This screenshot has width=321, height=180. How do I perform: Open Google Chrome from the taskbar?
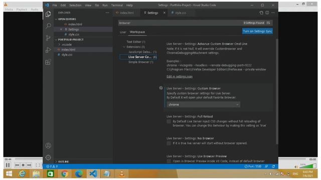coord(65,173)
